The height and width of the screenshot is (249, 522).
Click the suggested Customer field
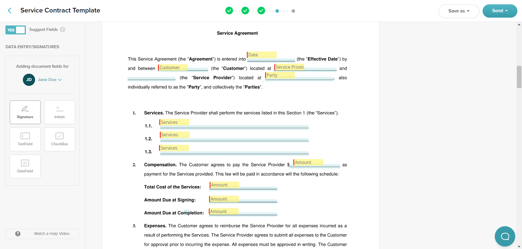(173, 67)
